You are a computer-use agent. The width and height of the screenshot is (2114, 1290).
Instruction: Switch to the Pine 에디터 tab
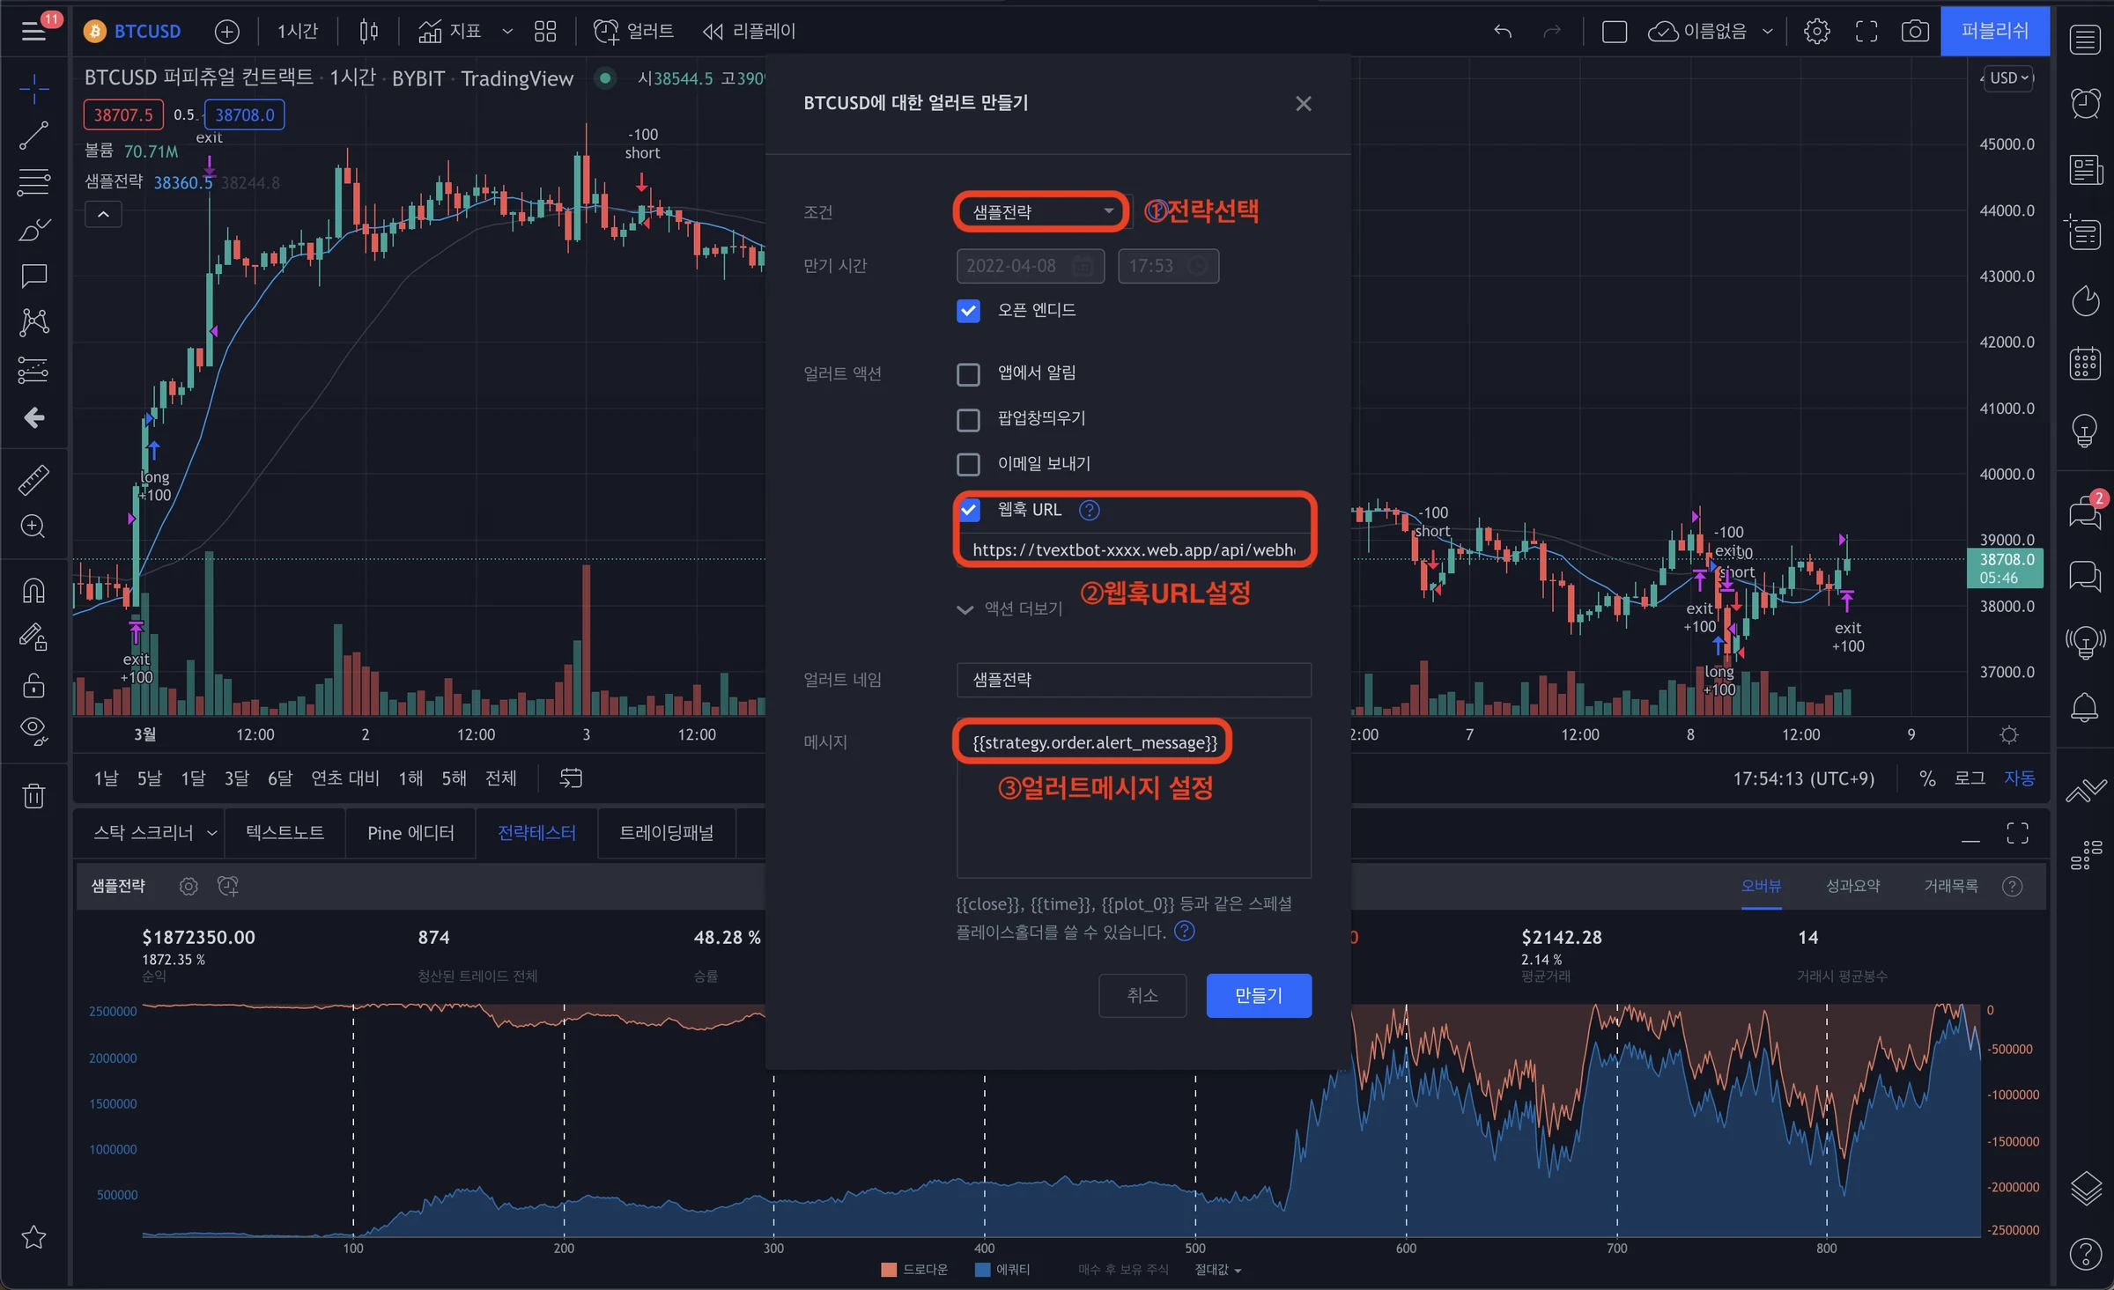410,832
